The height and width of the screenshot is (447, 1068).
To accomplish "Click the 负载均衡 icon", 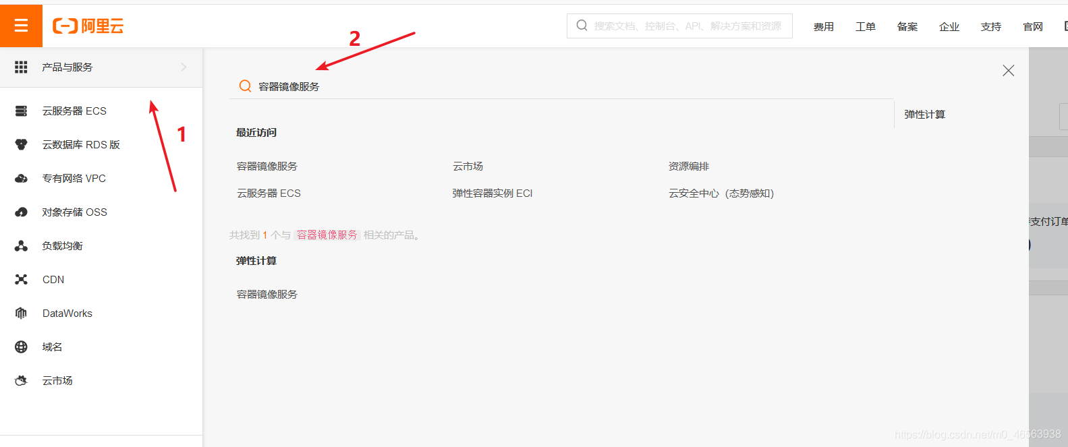I will 21,245.
